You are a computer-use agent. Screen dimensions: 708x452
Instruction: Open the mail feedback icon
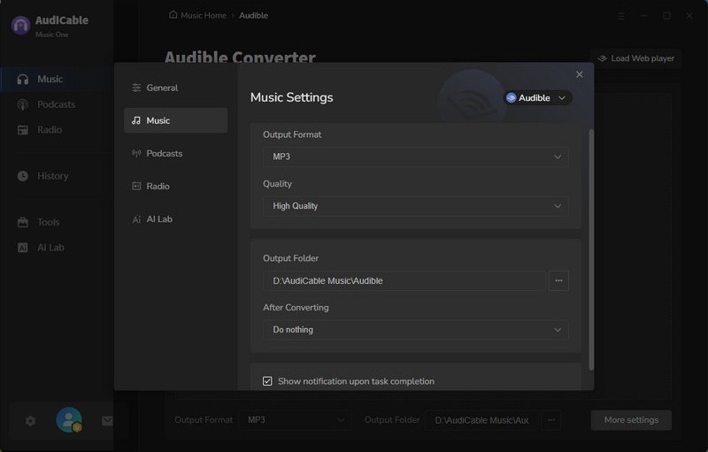coord(107,421)
